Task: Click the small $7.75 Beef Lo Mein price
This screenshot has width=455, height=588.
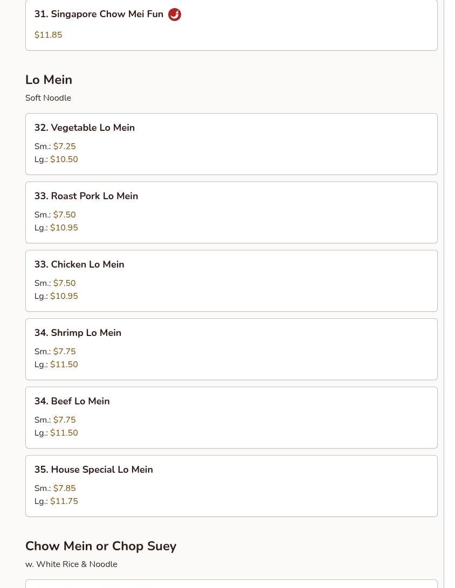Action: tap(64, 420)
